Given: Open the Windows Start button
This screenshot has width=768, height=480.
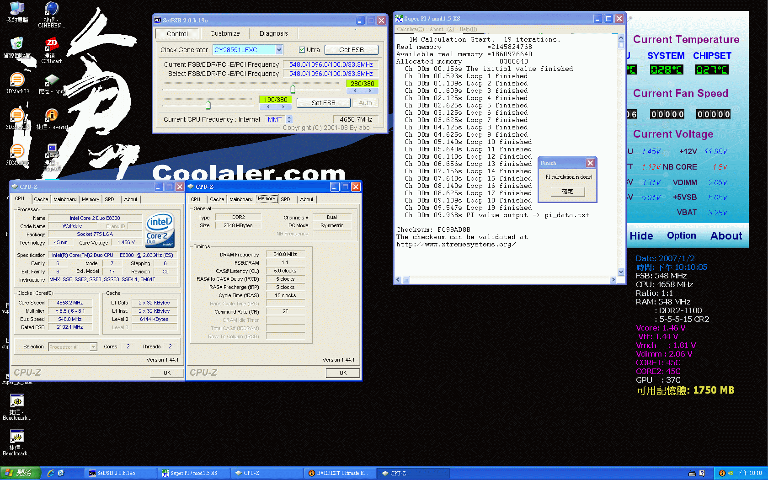Looking at the screenshot, I should pyautogui.click(x=21, y=473).
